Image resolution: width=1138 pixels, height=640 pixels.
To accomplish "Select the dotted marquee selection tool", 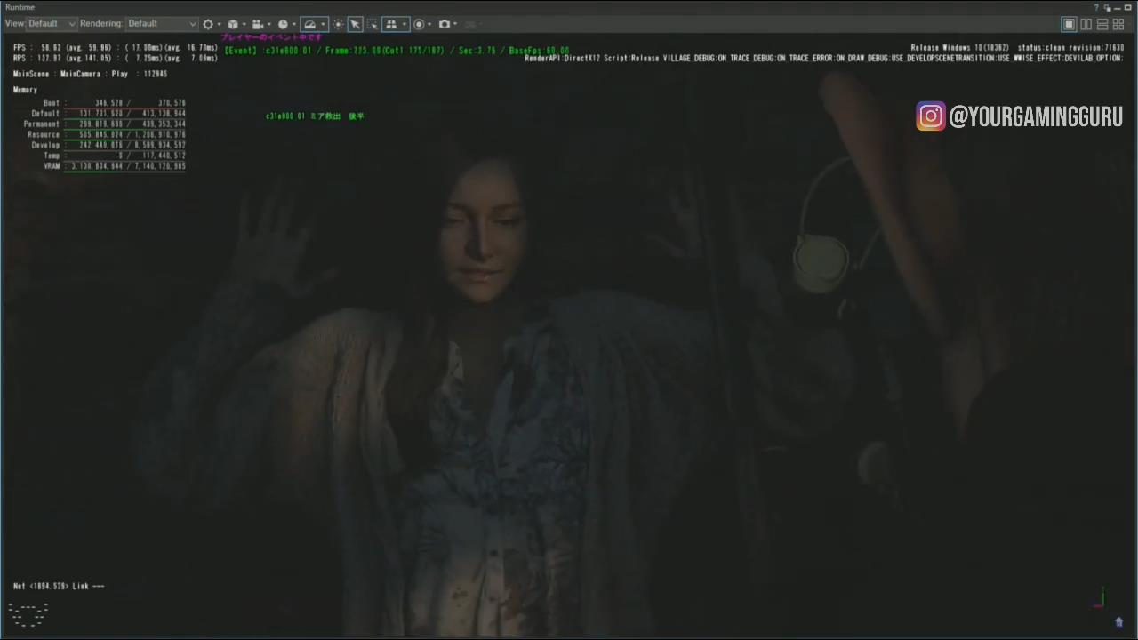I will click(x=372, y=24).
